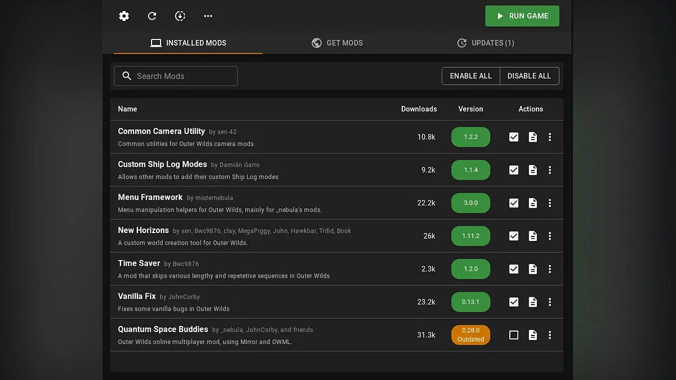The width and height of the screenshot is (676, 380).
Task: Expand the Vanilla Fix actions menu
Action: (550, 302)
